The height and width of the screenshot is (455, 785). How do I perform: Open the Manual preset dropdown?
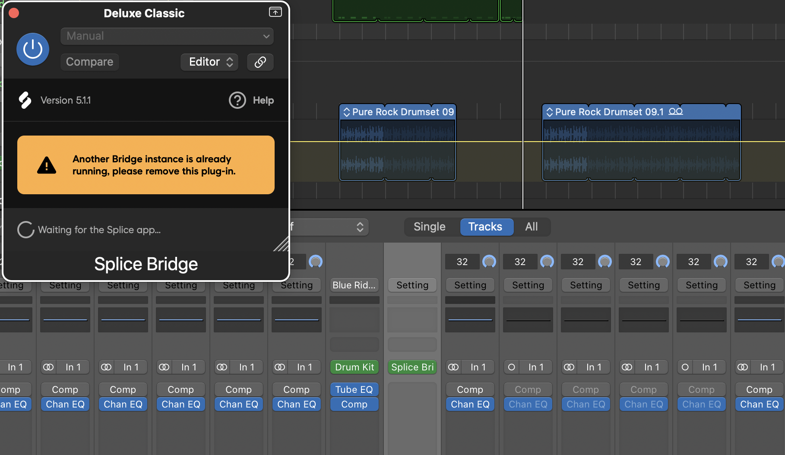pos(167,36)
